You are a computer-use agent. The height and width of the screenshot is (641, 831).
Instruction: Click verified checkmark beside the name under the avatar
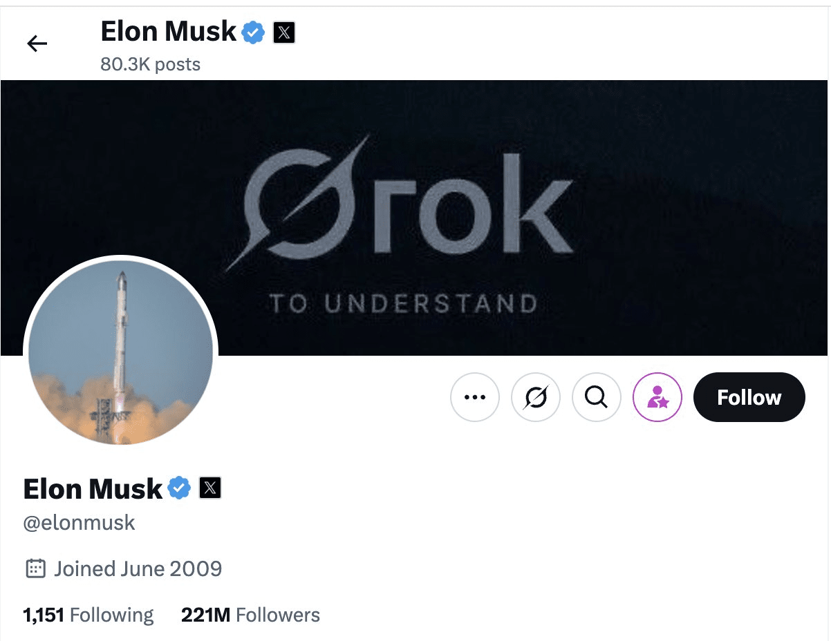click(180, 488)
